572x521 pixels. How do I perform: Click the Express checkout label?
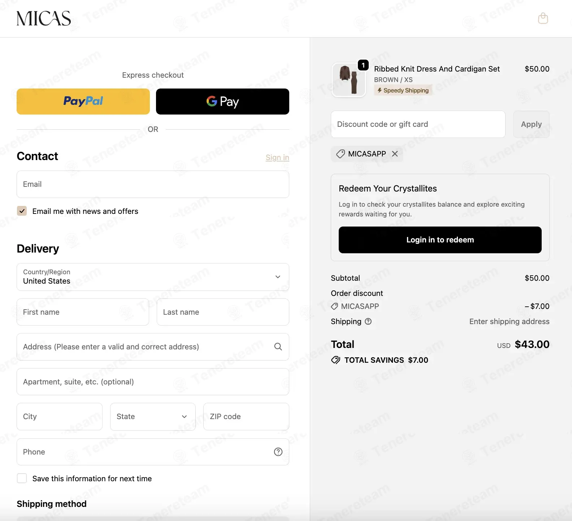click(x=153, y=75)
